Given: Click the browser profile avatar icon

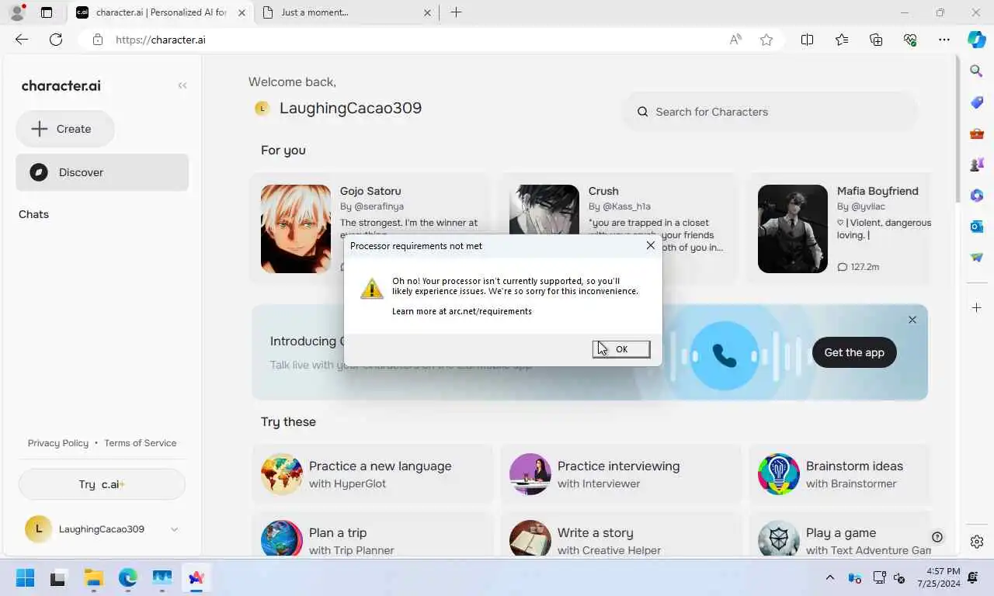Looking at the screenshot, I should click(x=17, y=12).
